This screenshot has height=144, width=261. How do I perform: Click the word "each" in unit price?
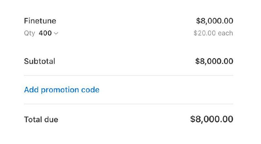pos(226,33)
